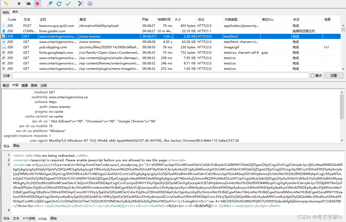
Task: Click the image icon of the pub.idqqimg.com row
Action: point(3,47)
